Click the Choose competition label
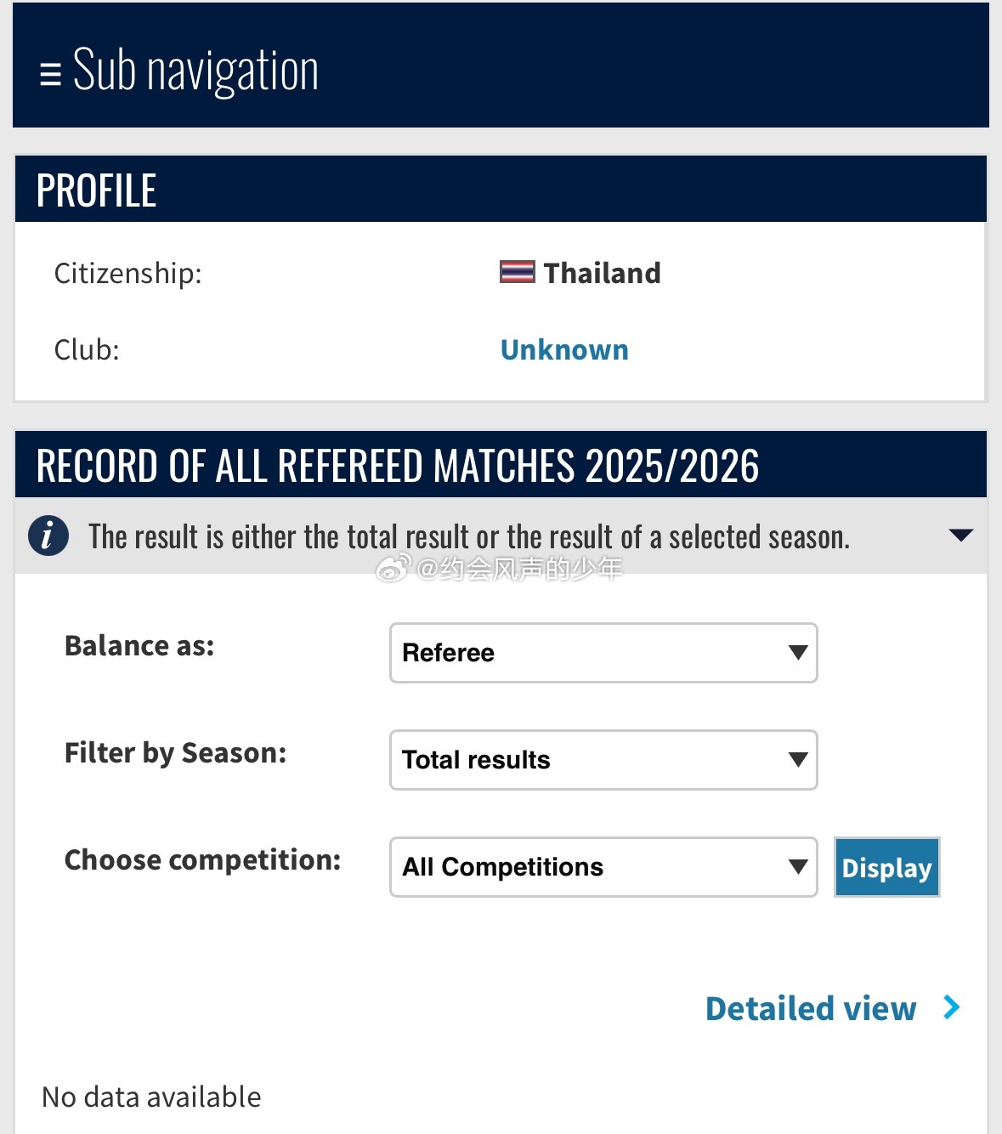The image size is (1002, 1134). click(x=203, y=860)
